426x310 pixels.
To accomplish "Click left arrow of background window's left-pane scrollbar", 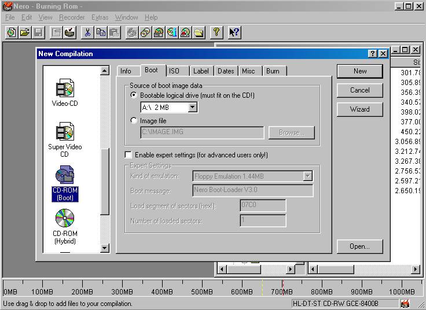I will click(222, 270).
